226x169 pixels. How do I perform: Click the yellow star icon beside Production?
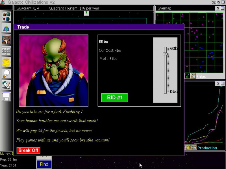[x=188, y=148]
